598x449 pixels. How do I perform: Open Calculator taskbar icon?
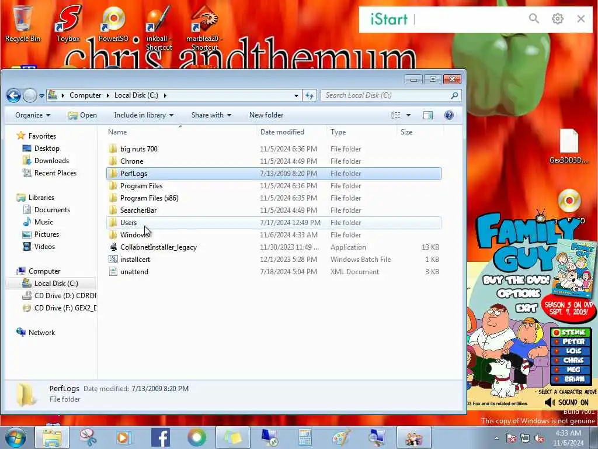click(305, 437)
